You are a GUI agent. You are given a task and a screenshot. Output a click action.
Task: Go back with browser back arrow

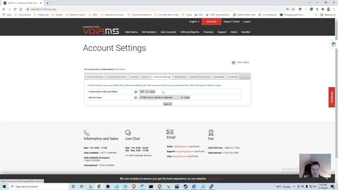4,9
